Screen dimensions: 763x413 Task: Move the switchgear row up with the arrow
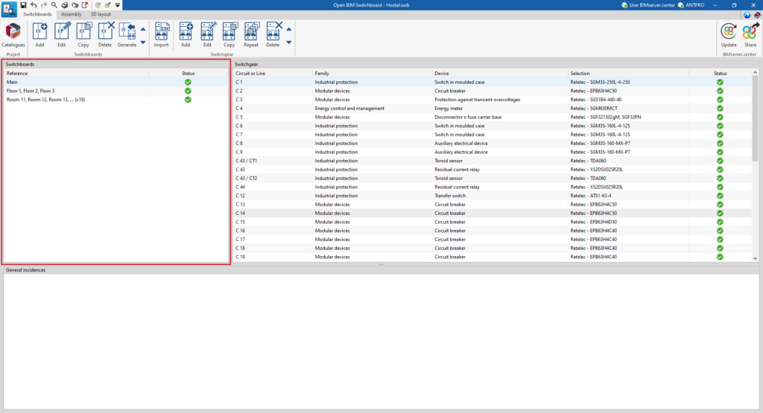(288, 29)
